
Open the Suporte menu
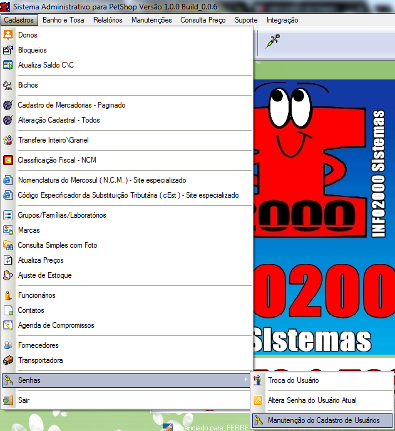coord(246,20)
